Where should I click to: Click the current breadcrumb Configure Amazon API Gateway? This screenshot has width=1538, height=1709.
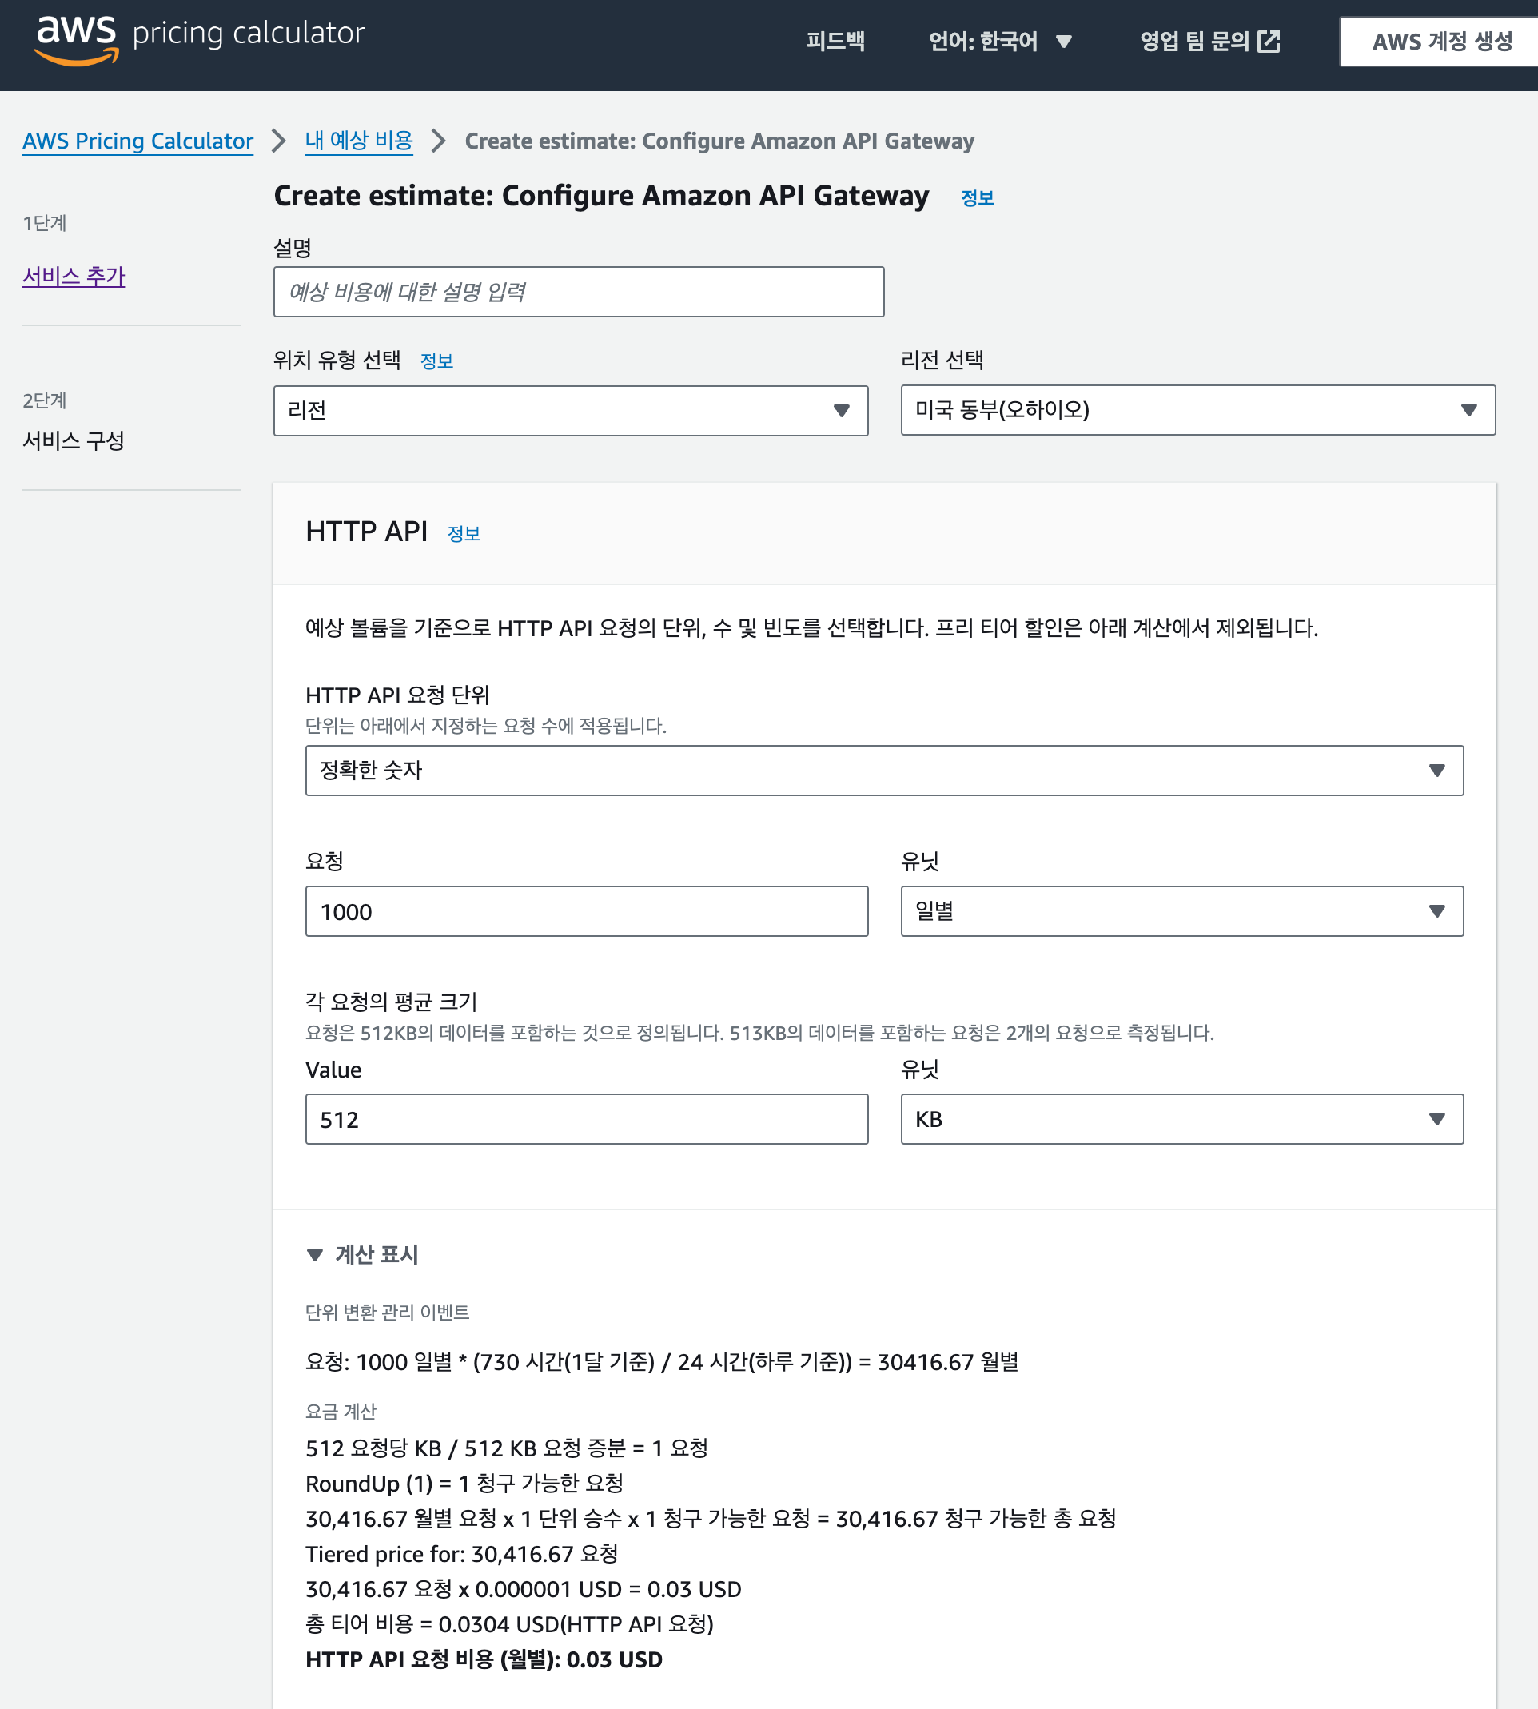pyautogui.click(x=719, y=141)
